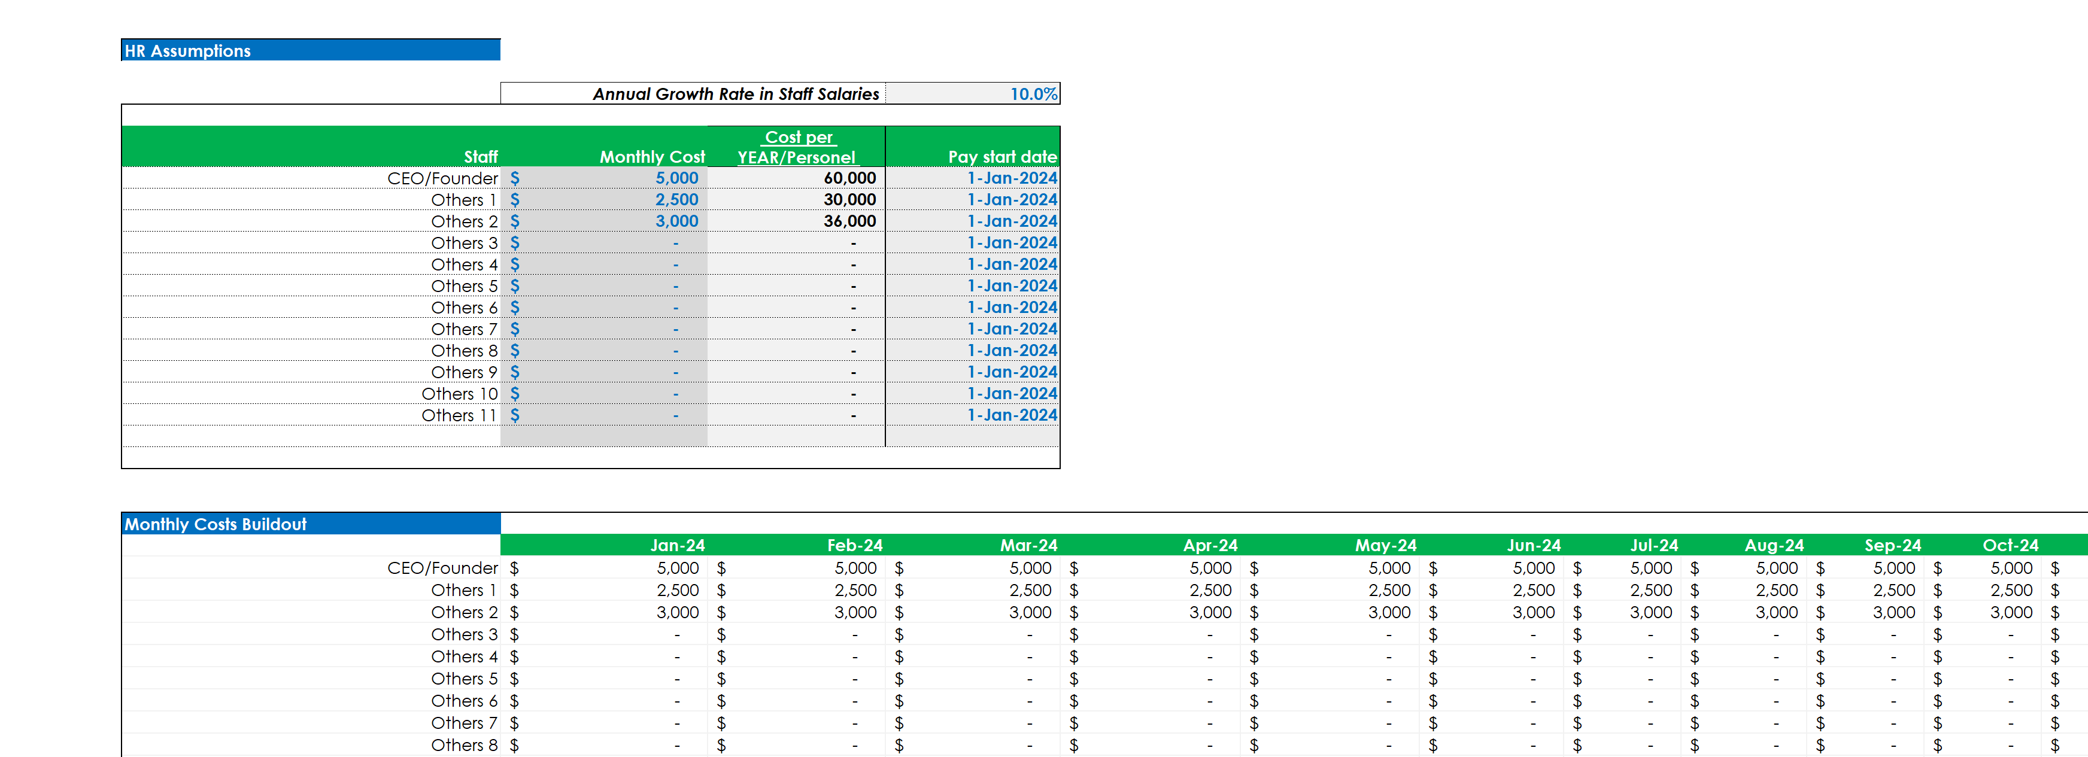
Task: Click the CEO/Founder label in assumptions table
Action: point(442,178)
